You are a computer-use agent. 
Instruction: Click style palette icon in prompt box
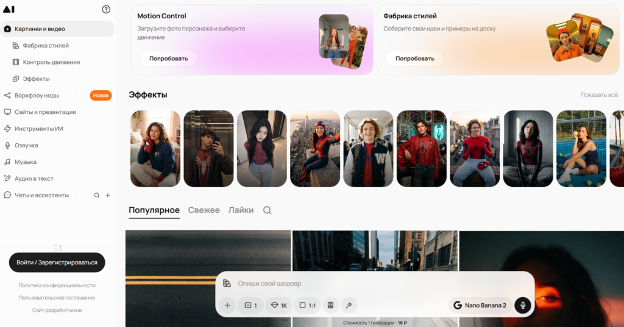point(227,283)
